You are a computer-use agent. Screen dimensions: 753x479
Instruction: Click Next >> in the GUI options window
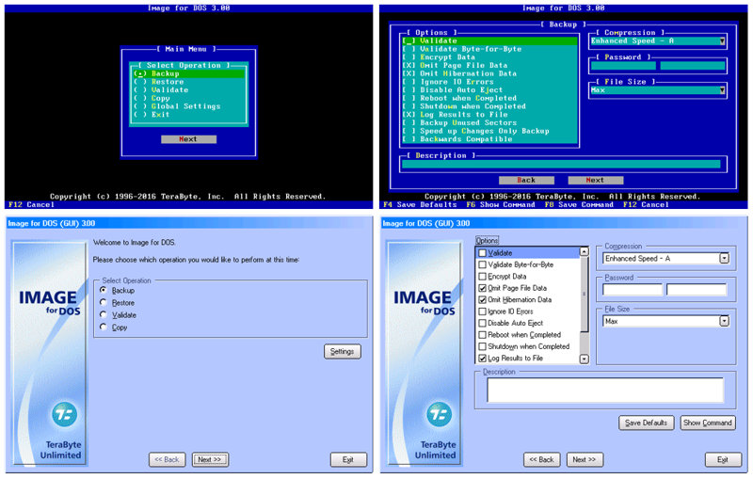pyautogui.click(x=585, y=459)
